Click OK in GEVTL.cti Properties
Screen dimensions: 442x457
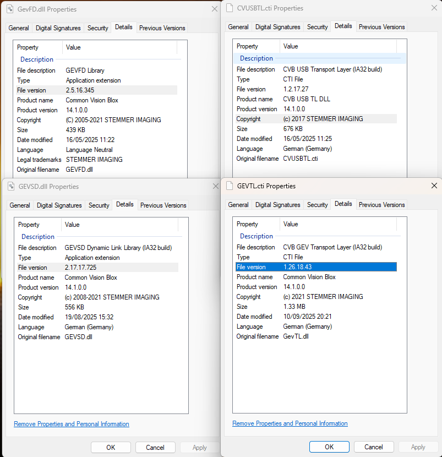pos(329,447)
